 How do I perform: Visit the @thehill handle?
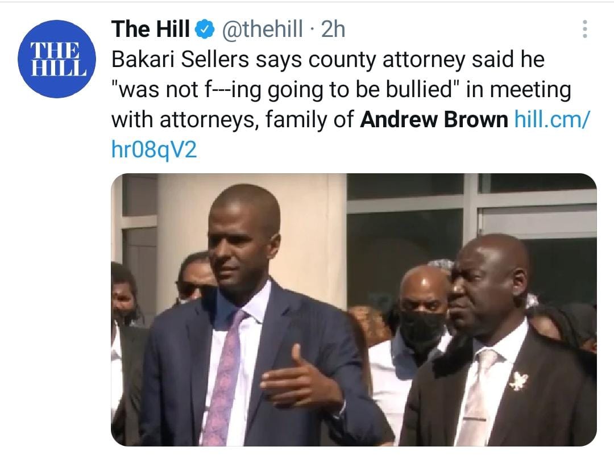click(262, 29)
